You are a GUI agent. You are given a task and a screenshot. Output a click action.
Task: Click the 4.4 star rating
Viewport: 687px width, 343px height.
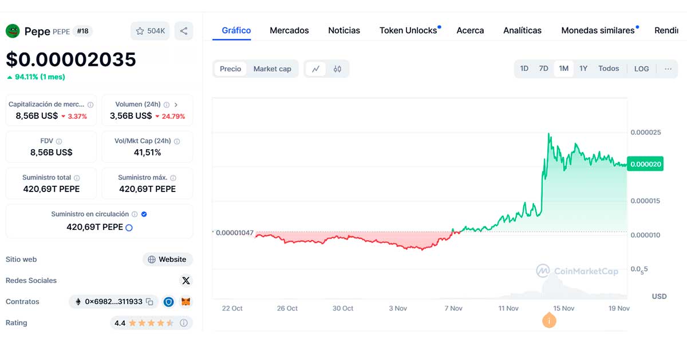(144, 323)
